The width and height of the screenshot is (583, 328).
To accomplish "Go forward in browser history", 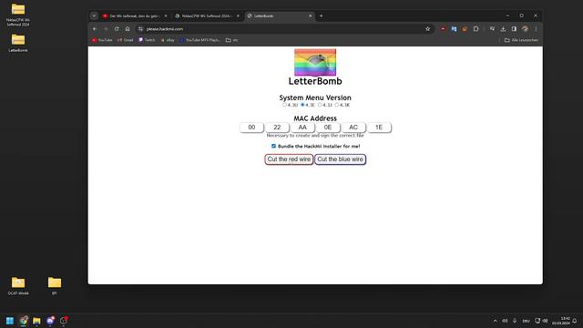I will click(x=106, y=29).
